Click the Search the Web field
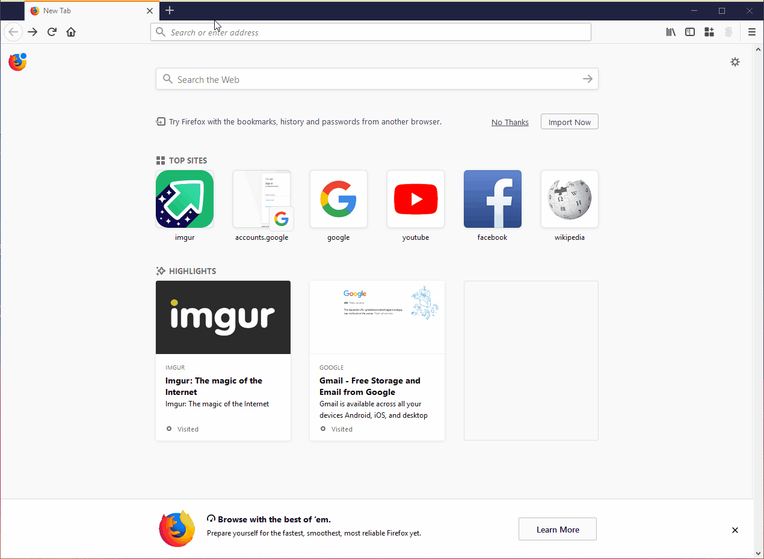This screenshot has width=764, height=559. [x=377, y=79]
